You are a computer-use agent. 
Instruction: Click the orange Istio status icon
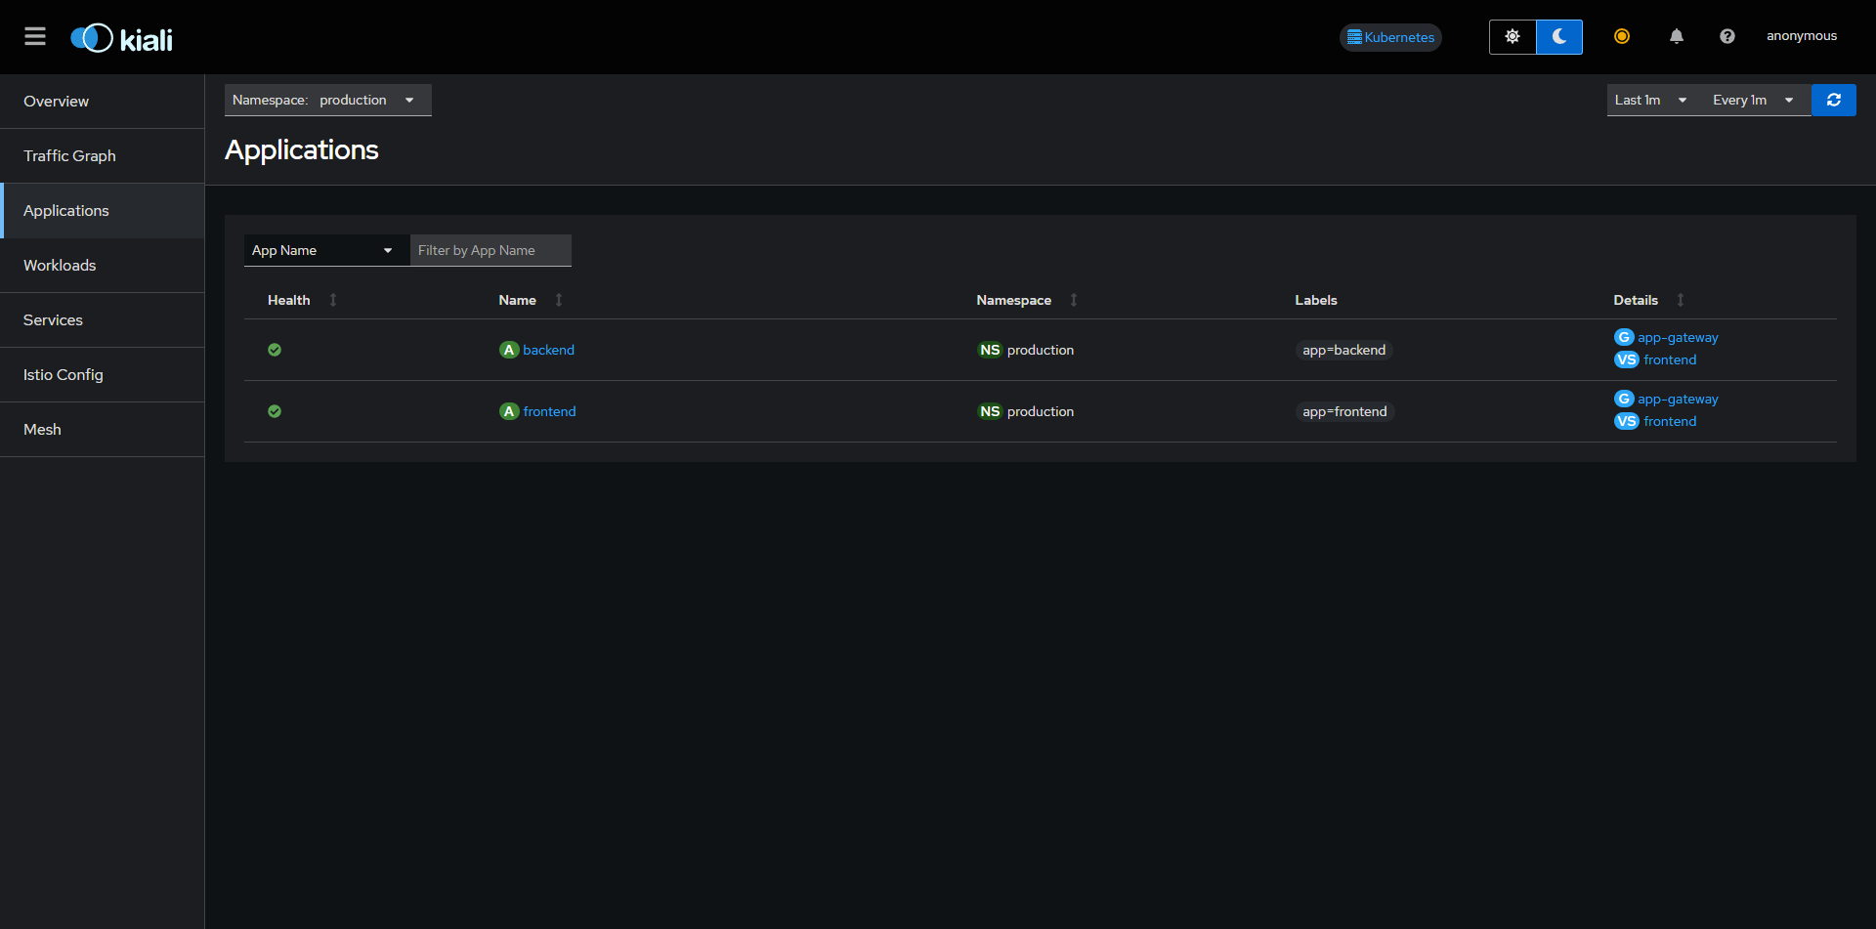(x=1621, y=37)
